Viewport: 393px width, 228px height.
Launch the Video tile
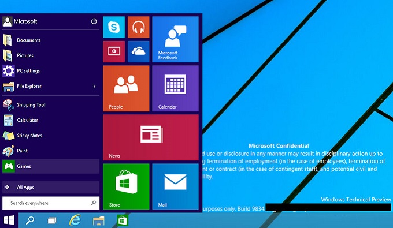click(x=113, y=51)
